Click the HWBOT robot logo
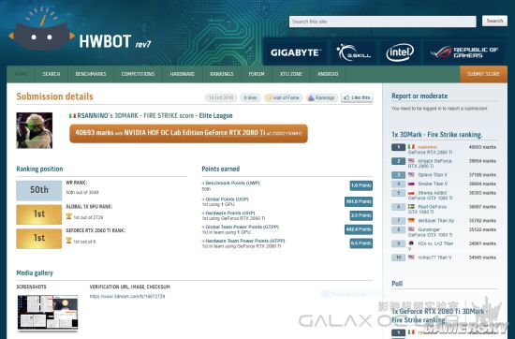This screenshot has width=515, height=339. pos(41,29)
